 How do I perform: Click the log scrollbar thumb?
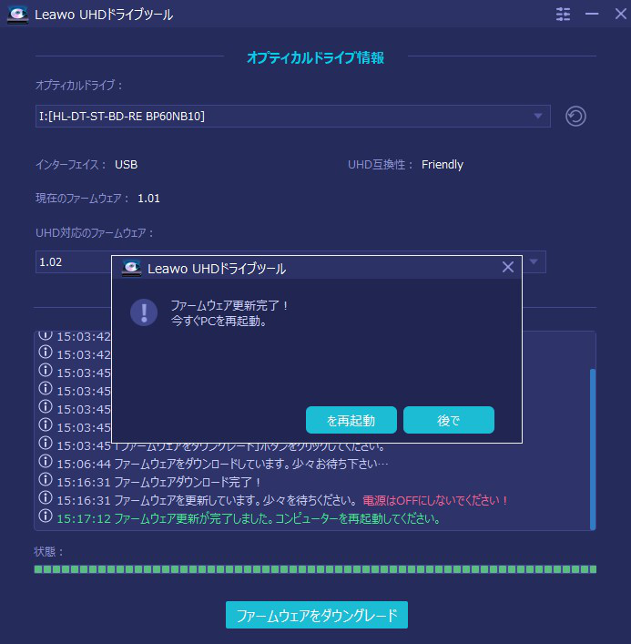coord(593,449)
